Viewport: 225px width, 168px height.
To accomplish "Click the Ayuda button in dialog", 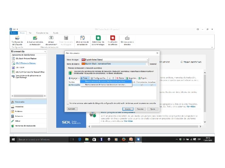I will point(153,109).
